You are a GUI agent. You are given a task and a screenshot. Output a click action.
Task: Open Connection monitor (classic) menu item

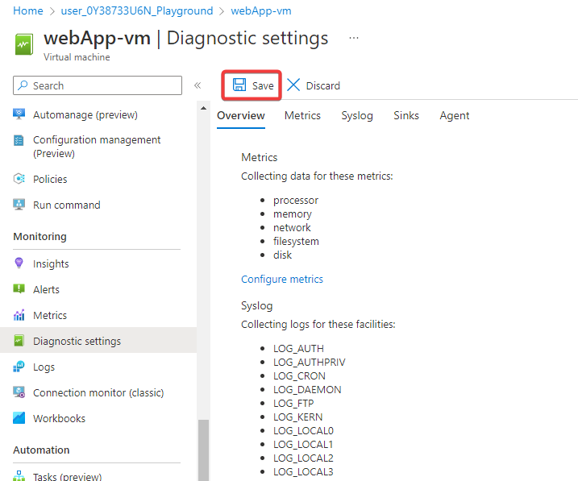(x=98, y=392)
